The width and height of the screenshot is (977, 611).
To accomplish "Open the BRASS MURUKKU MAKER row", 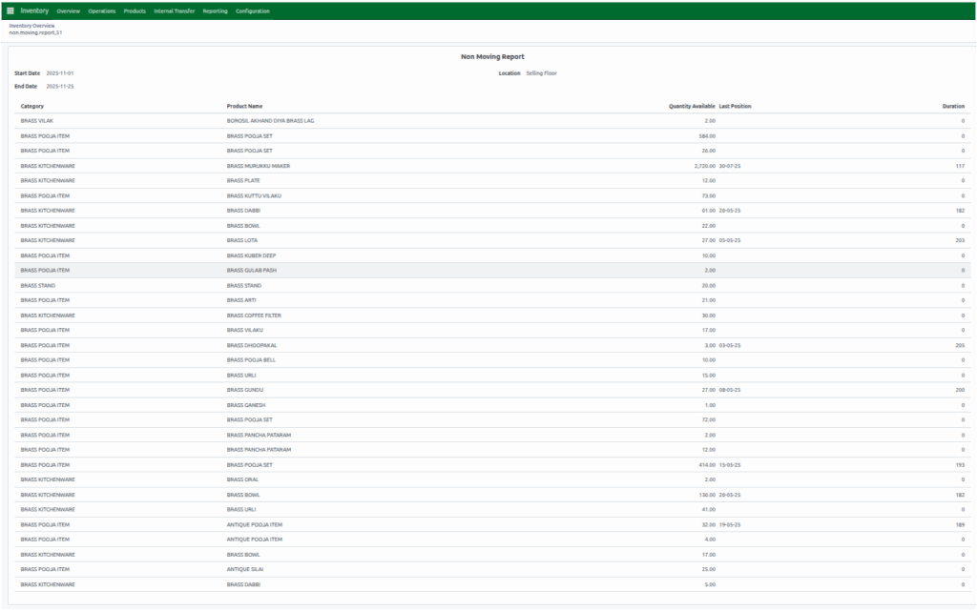I will pyautogui.click(x=259, y=165).
